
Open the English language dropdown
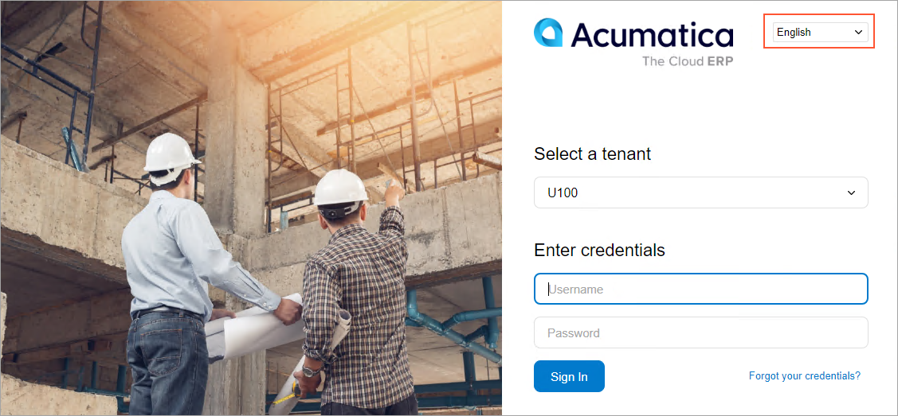pos(819,32)
